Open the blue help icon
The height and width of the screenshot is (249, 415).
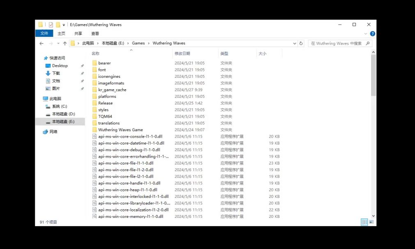click(372, 34)
